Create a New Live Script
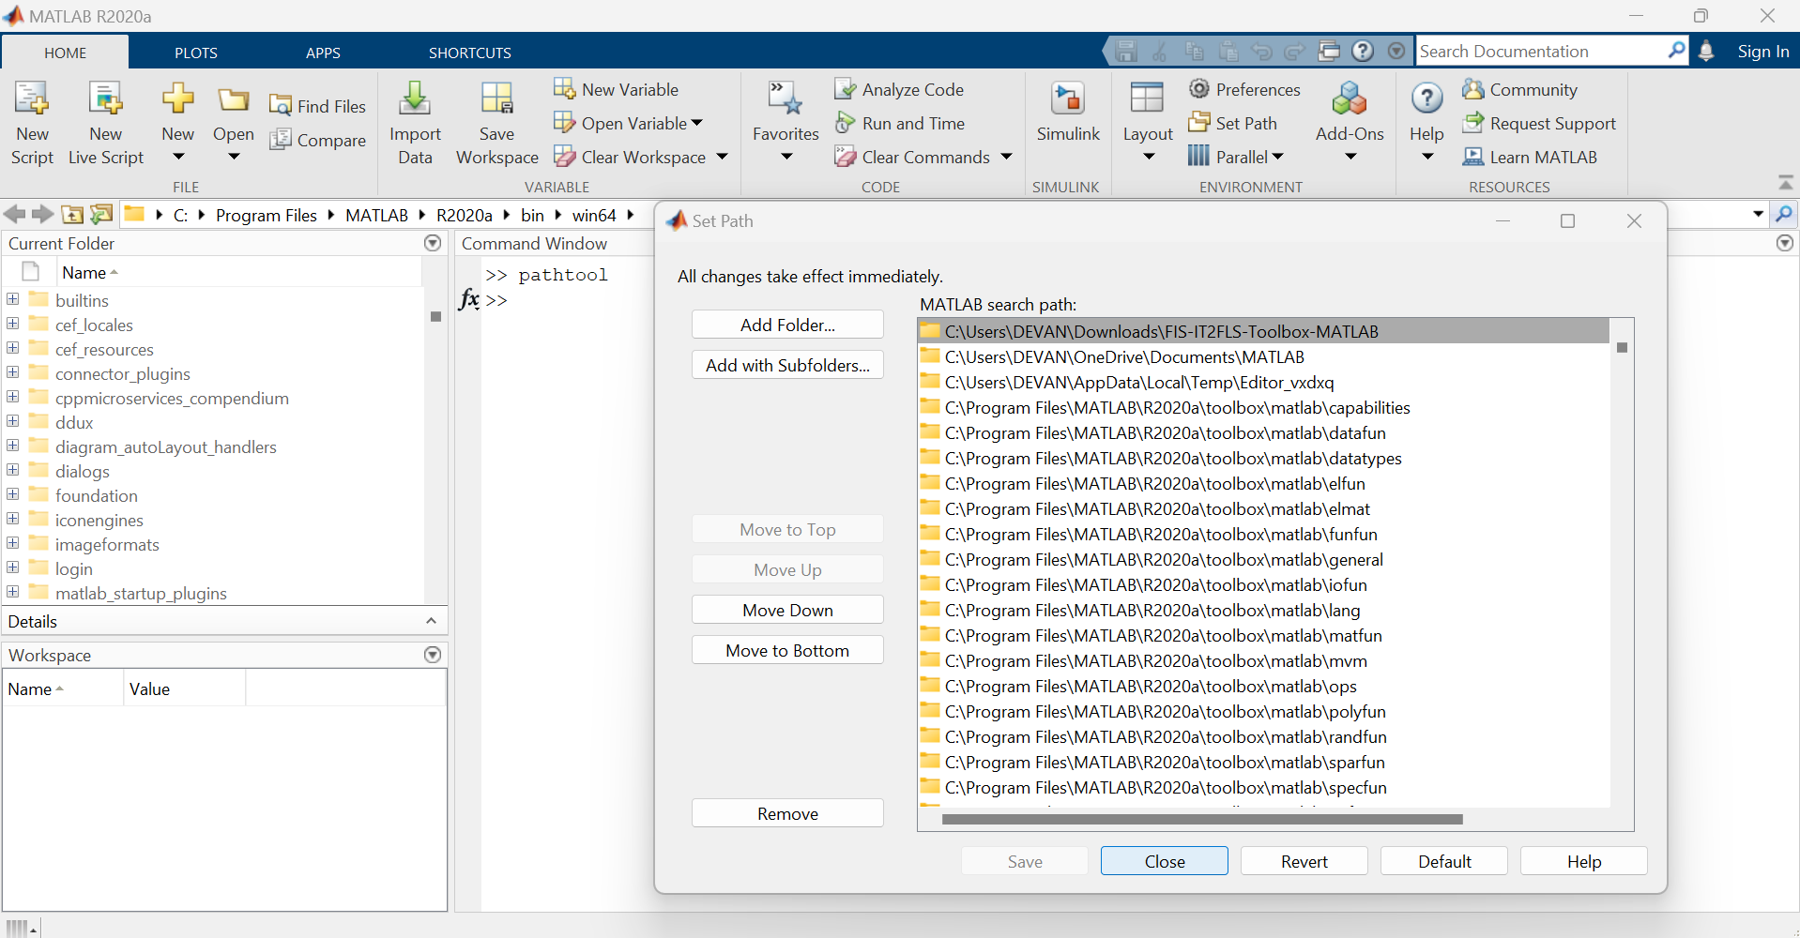The image size is (1800, 938). pos(105,124)
